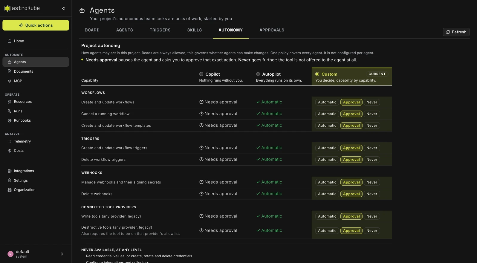Set Create and update workflows to Automatic

(x=327, y=102)
